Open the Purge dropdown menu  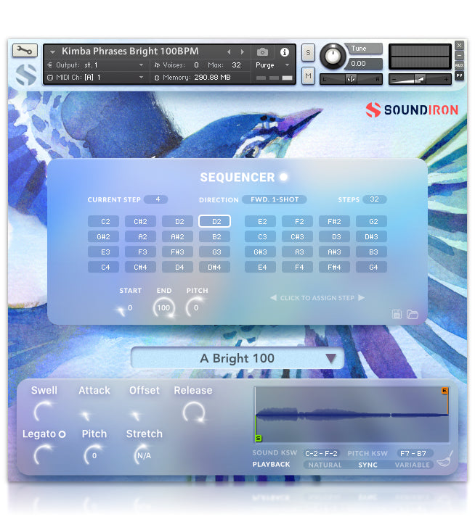coord(273,65)
